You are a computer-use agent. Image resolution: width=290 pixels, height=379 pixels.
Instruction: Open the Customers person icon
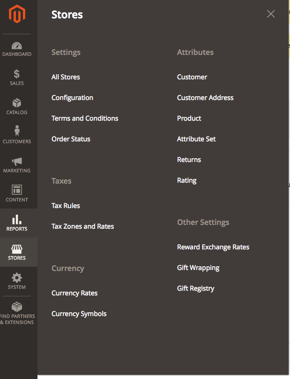(17, 131)
